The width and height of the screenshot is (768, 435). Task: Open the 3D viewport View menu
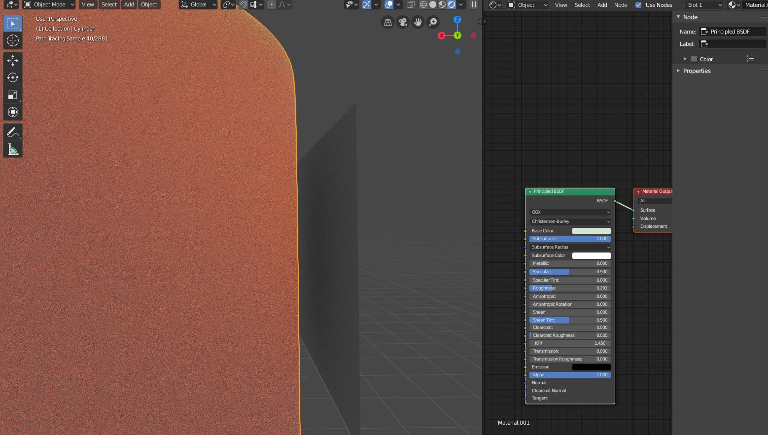pyautogui.click(x=88, y=5)
